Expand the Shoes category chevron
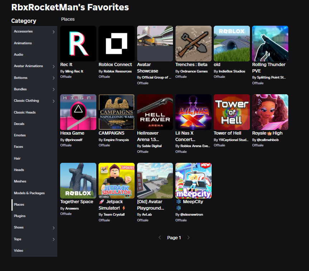The image size is (309, 271). pyautogui.click(x=54, y=228)
